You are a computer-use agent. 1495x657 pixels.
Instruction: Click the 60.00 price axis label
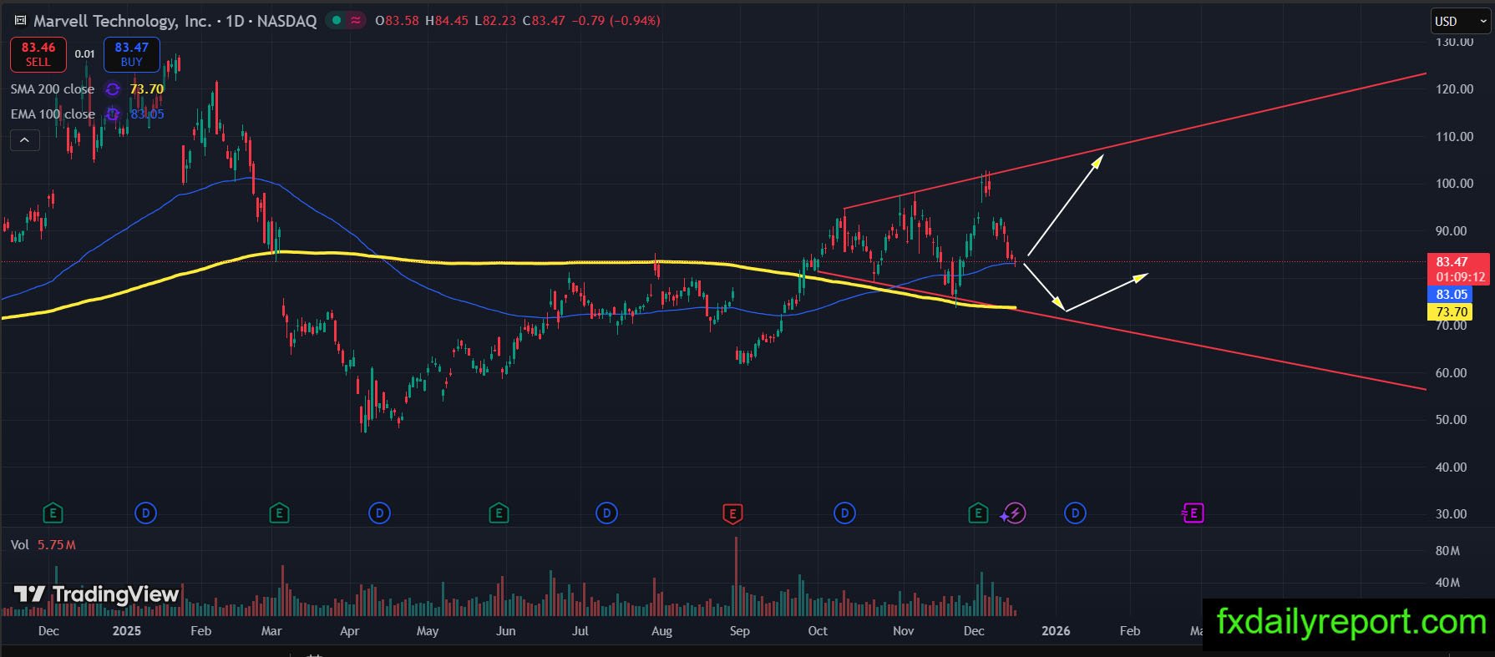[1451, 373]
